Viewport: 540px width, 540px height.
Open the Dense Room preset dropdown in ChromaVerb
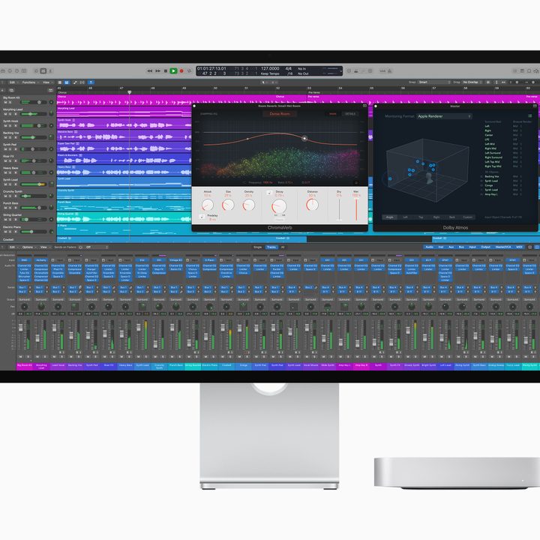tap(279, 114)
